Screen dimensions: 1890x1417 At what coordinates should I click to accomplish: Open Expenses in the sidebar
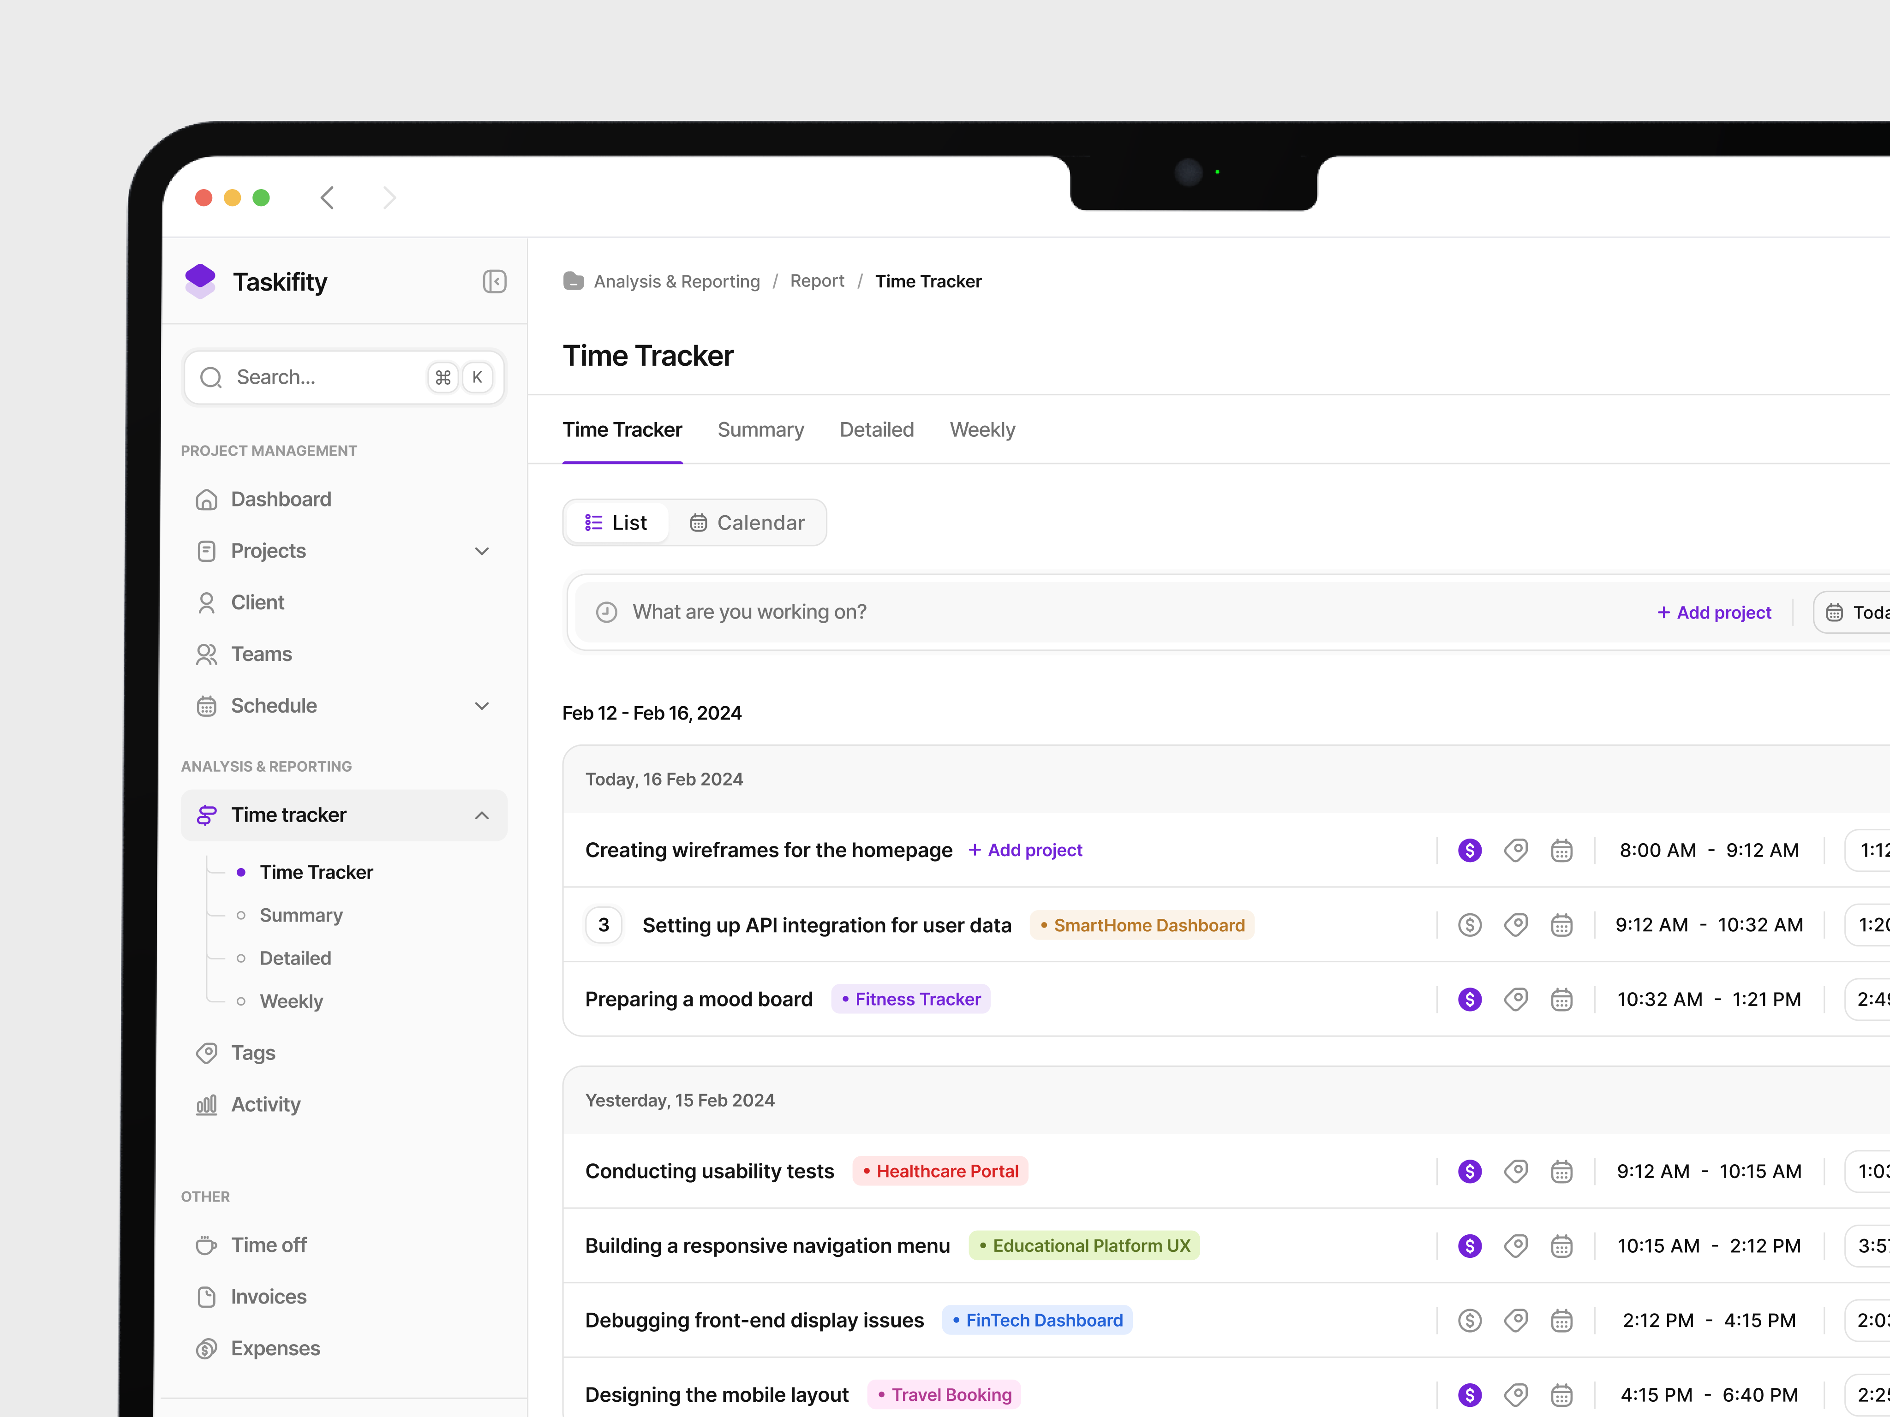click(x=344, y=1349)
